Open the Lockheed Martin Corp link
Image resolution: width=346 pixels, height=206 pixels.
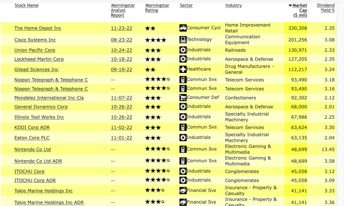click(x=39, y=59)
